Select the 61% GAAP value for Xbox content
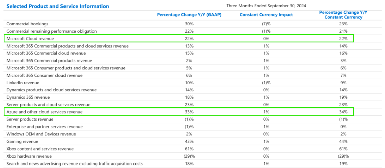This screenshot has width=385, height=168. click(x=189, y=149)
